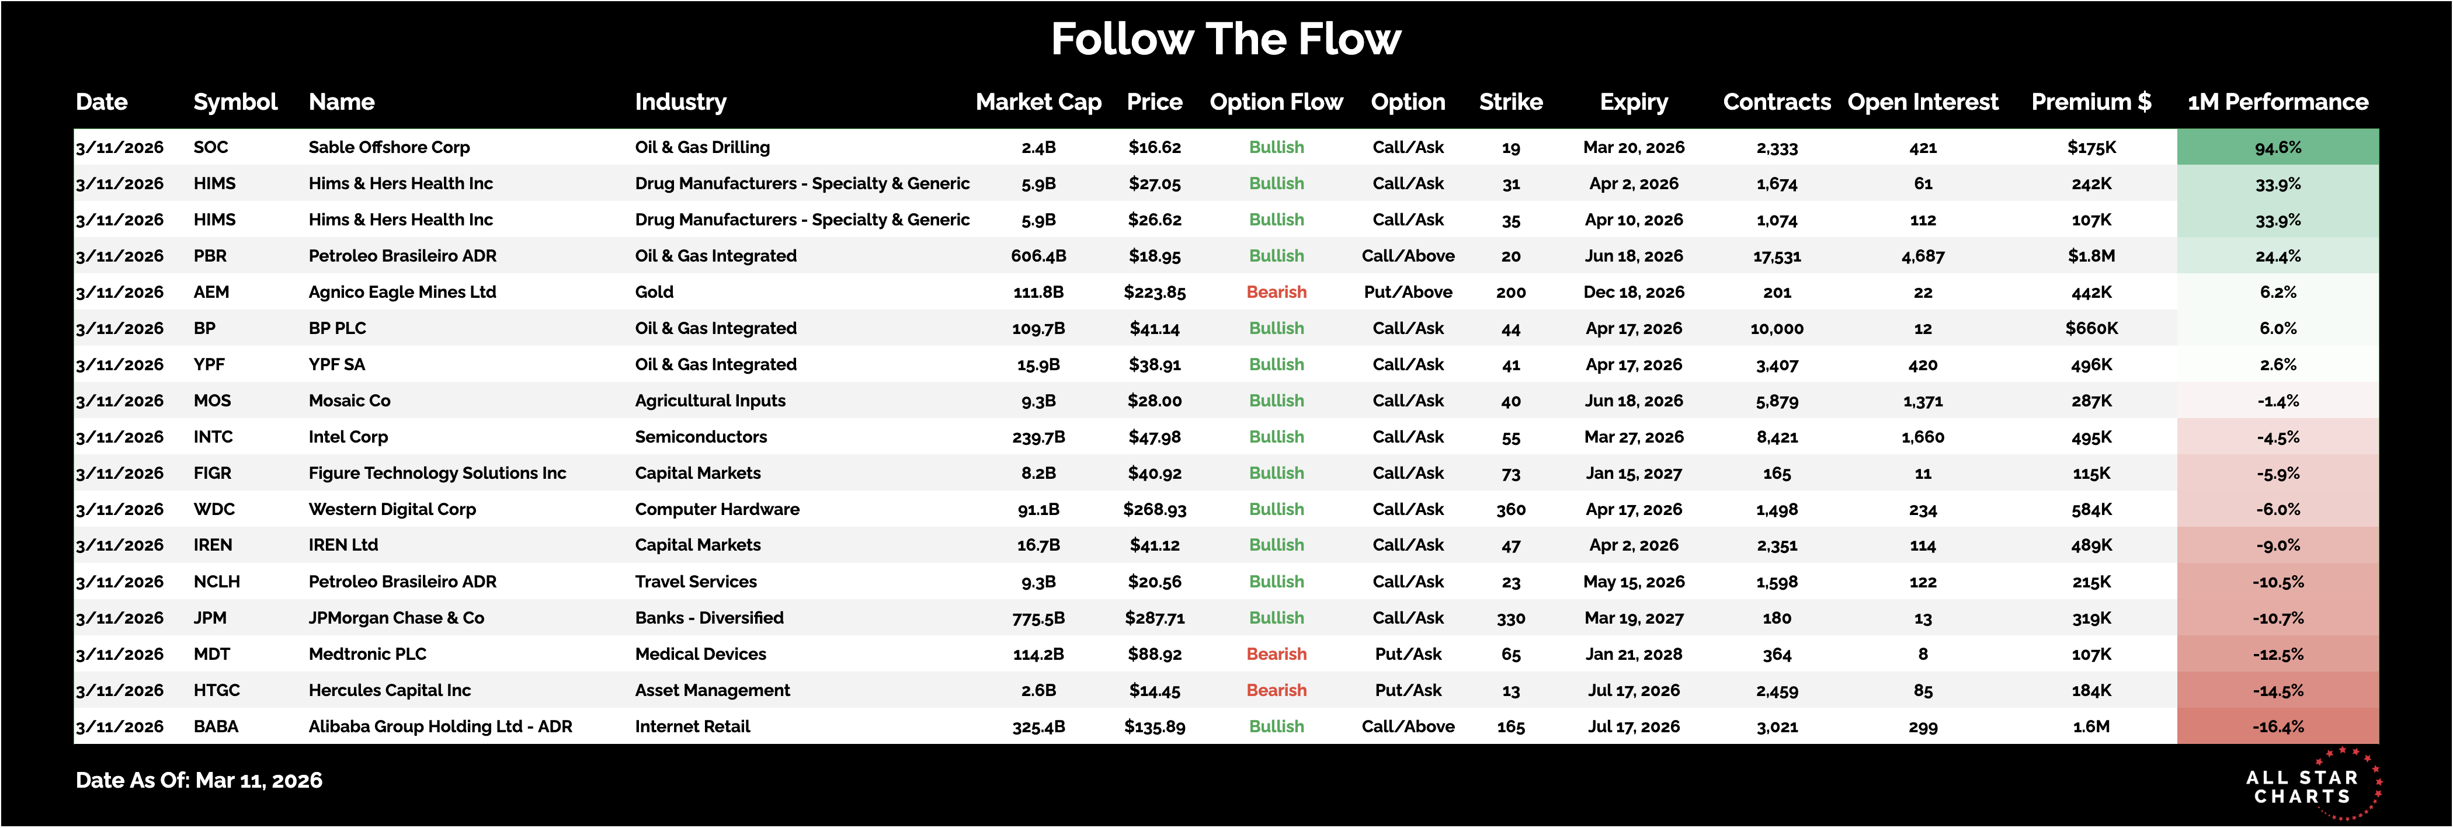Click the Symbol column header
The height and width of the screenshot is (828, 2453).
coord(235,102)
